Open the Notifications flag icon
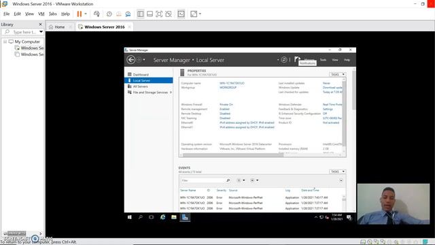The width and height of the screenshot is (435, 245). pyautogui.click(x=297, y=59)
